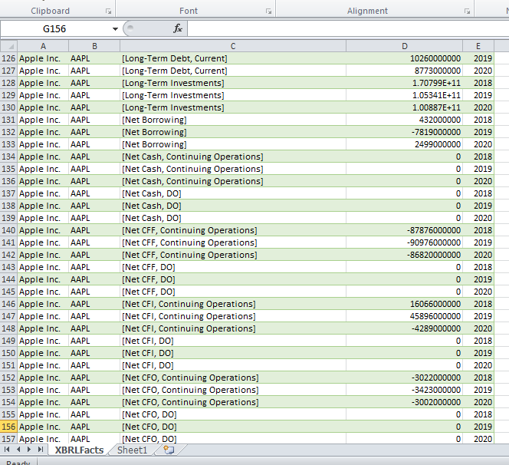
Task: Click cell with 432000000
Action: point(405,120)
